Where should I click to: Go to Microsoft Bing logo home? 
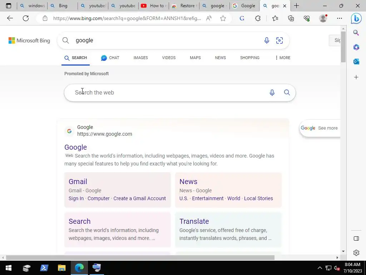[29, 40]
